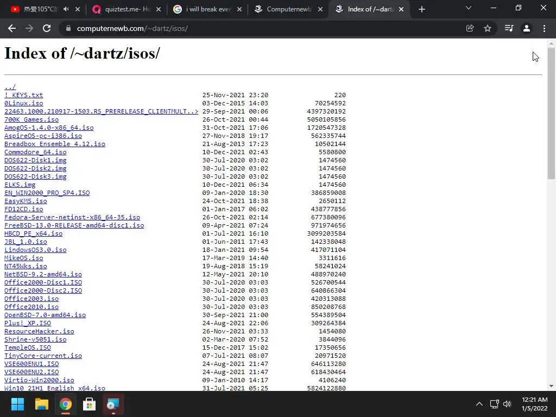This screenshot has height=417, width=556.
Task: Open clock and date panel
Action: (x=534, y=404)
